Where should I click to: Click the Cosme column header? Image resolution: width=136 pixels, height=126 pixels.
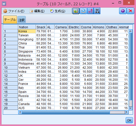click(x=86, y=27)
